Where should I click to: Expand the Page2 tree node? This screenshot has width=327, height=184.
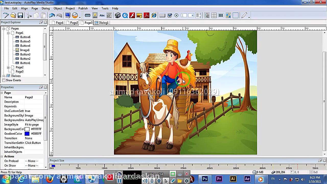click(x=8, y=67)
